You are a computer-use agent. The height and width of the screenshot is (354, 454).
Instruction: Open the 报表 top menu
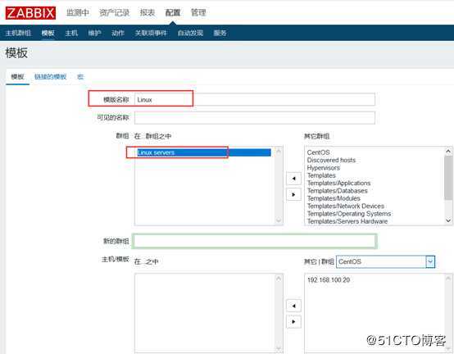click(x=147, y=12)
